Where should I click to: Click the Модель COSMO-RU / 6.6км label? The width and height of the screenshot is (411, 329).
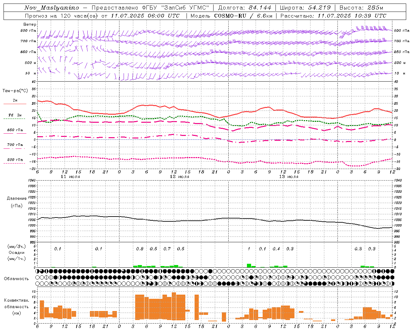[x=232, y=16]
